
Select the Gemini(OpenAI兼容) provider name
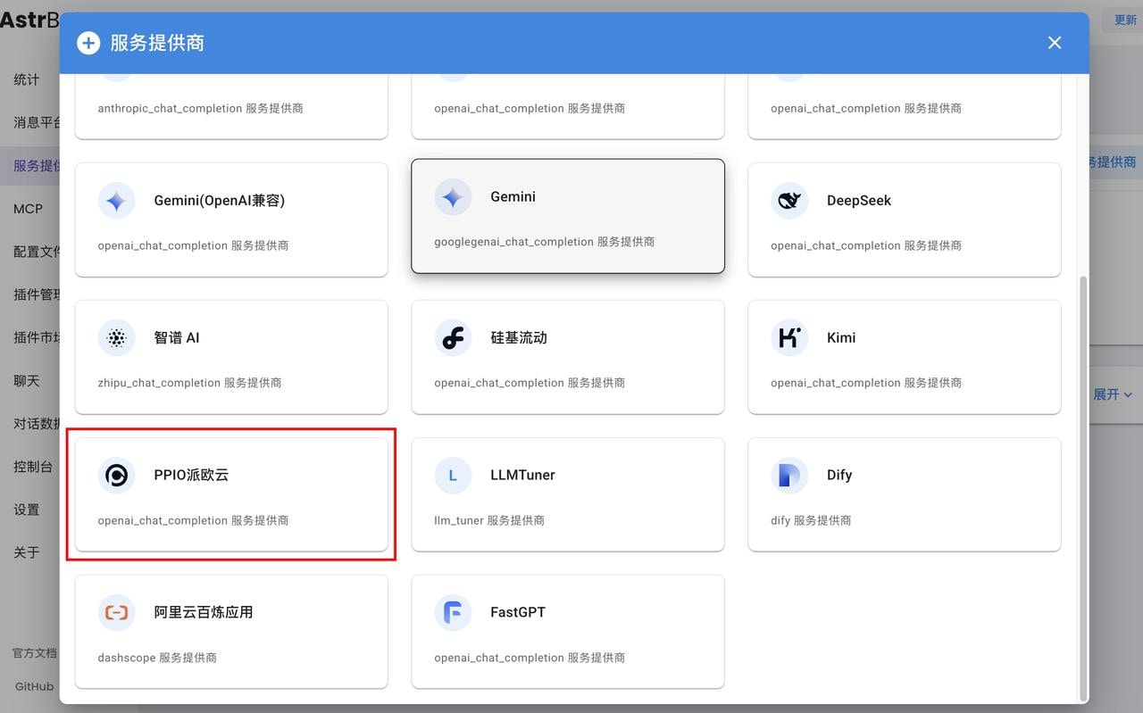pyautogui.click(x=220, y=201)
